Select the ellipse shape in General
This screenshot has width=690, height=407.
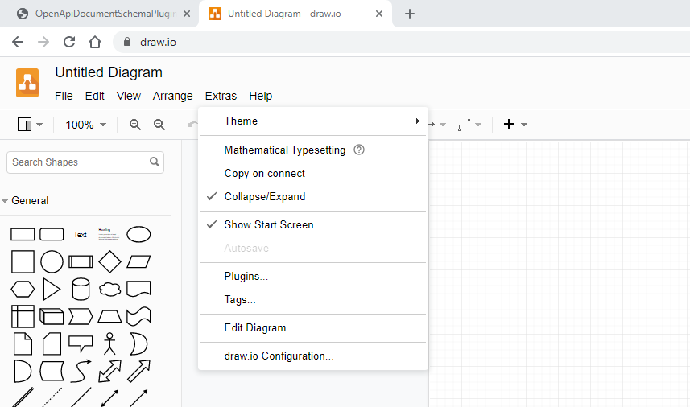coord(138,234)
